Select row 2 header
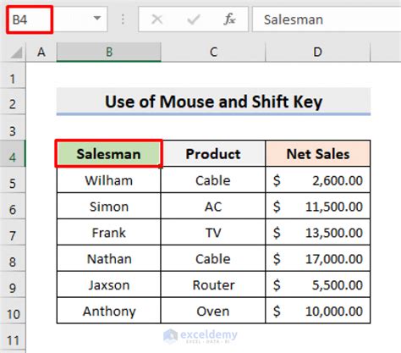Viewport: 401px width, 353px height. (13, 102)
